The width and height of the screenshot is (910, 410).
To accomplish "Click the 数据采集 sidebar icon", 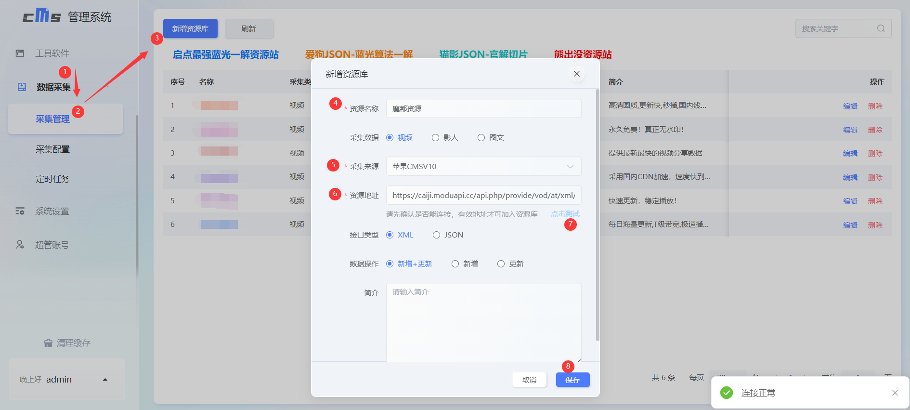I will click(x=22, y=87).
